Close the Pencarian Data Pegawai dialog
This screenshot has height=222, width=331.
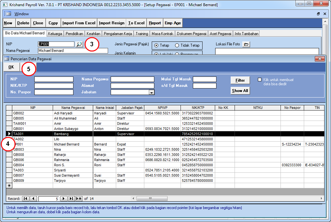point(320,59)
